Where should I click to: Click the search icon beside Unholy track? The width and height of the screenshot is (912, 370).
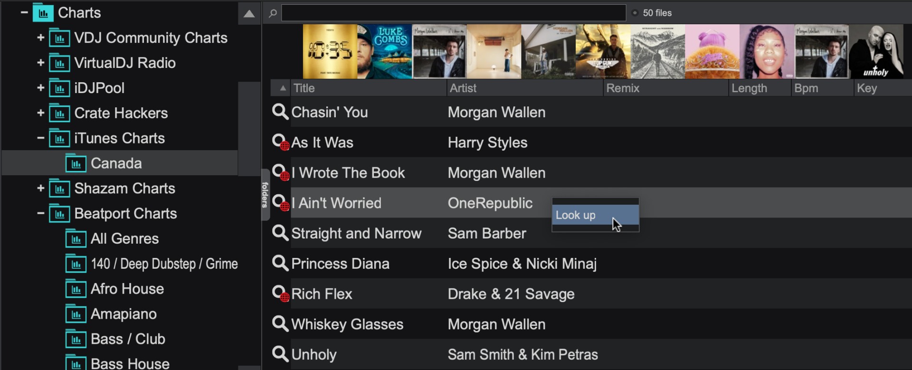tap(280, 354)
